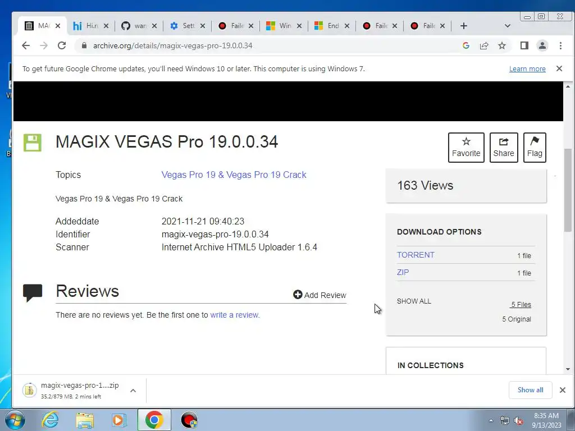Click Chrome icon in the taskbar
This screenshot has height=431, width=575.
[154, 420]
